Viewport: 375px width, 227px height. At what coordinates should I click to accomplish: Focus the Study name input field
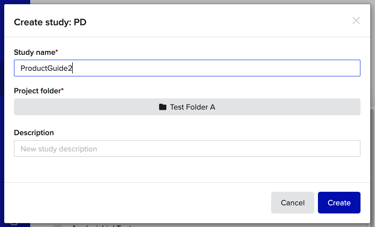pyautogui.click(x=187, y=68)
